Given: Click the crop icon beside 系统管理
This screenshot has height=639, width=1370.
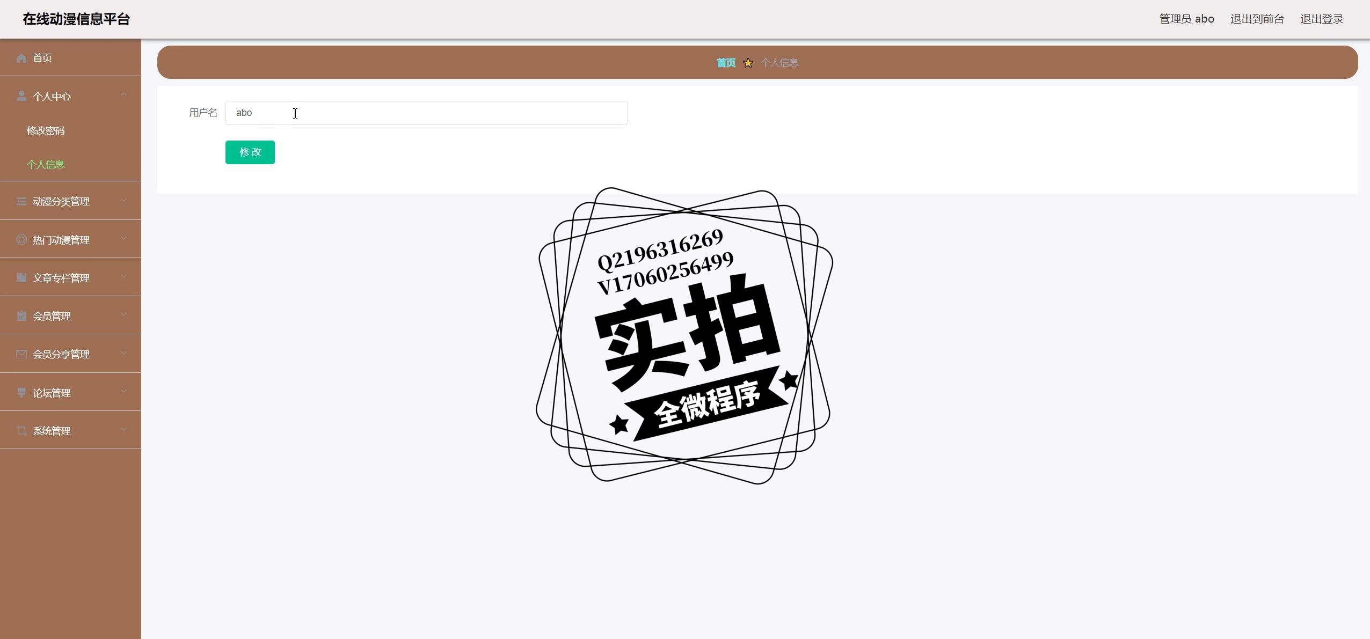Looking at the screenshot, I should coord(21,430).
